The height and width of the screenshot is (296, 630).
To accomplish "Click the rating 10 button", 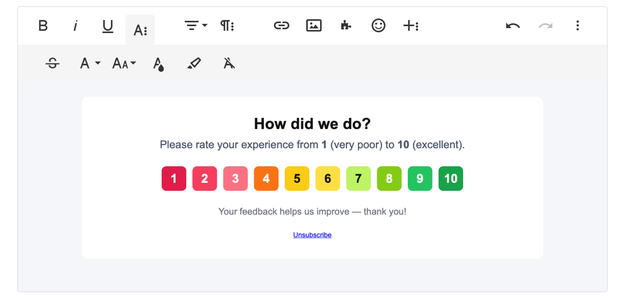I will coord(451,178).
